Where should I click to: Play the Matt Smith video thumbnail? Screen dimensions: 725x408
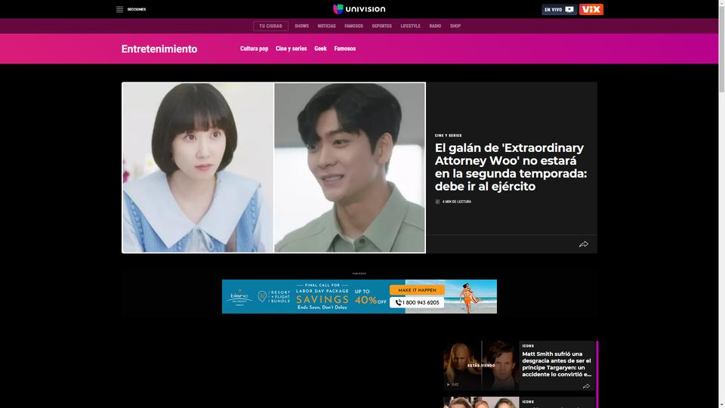pyautogui.click(x=481, y=366)
